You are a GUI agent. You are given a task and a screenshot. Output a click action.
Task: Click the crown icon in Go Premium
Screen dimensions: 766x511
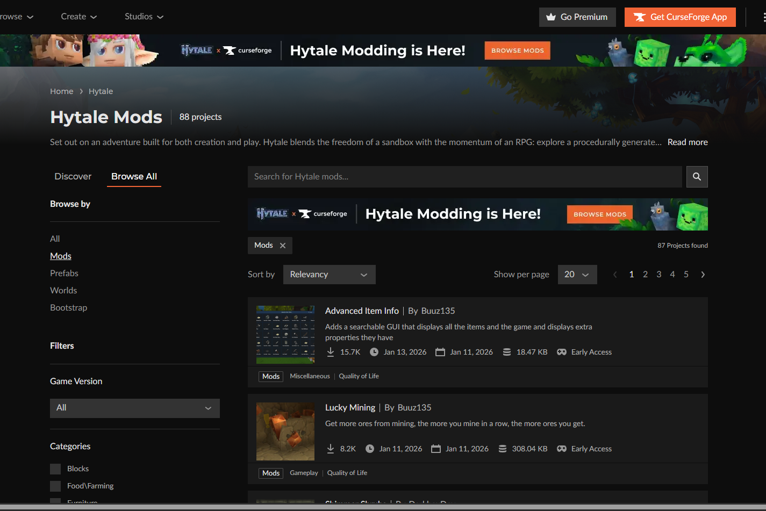tap(550, 17)
